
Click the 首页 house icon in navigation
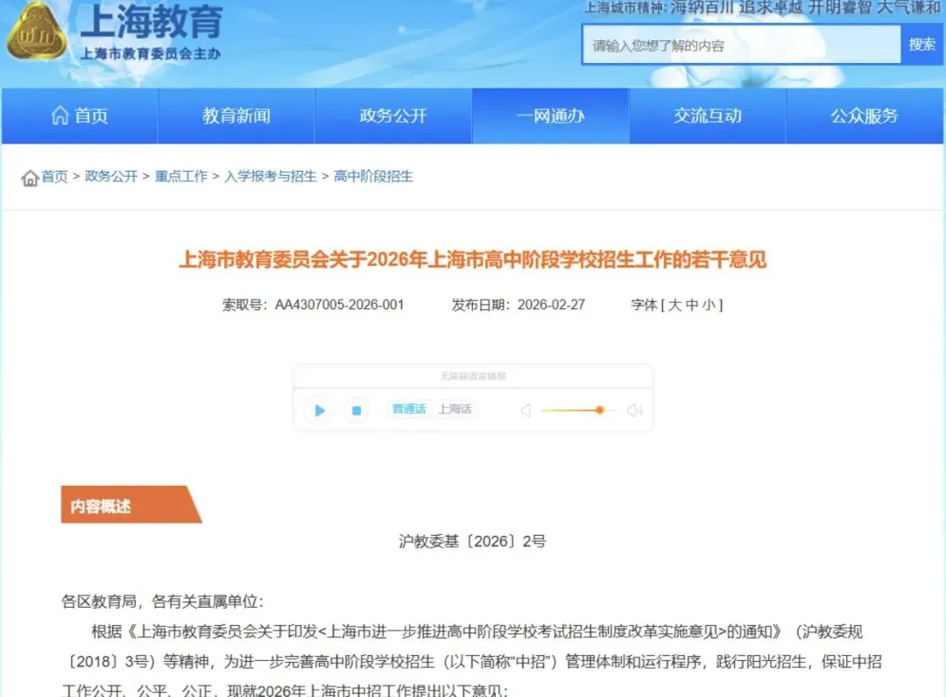tap(61, 116)
